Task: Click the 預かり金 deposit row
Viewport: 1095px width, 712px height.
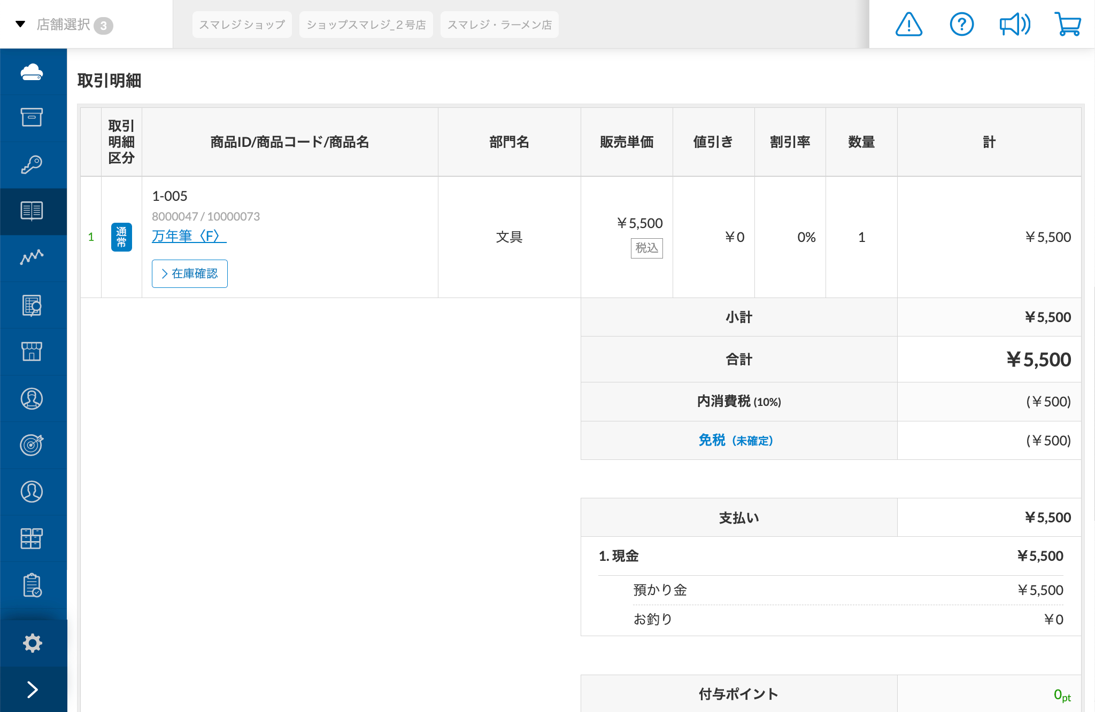Action: tap(848, 590)
